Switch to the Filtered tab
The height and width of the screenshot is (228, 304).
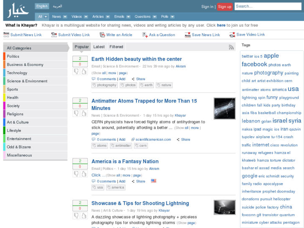click(116, 47)
